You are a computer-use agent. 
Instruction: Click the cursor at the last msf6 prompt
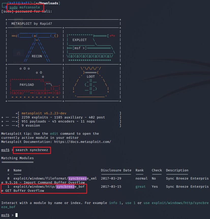click(x=17, y=215)
